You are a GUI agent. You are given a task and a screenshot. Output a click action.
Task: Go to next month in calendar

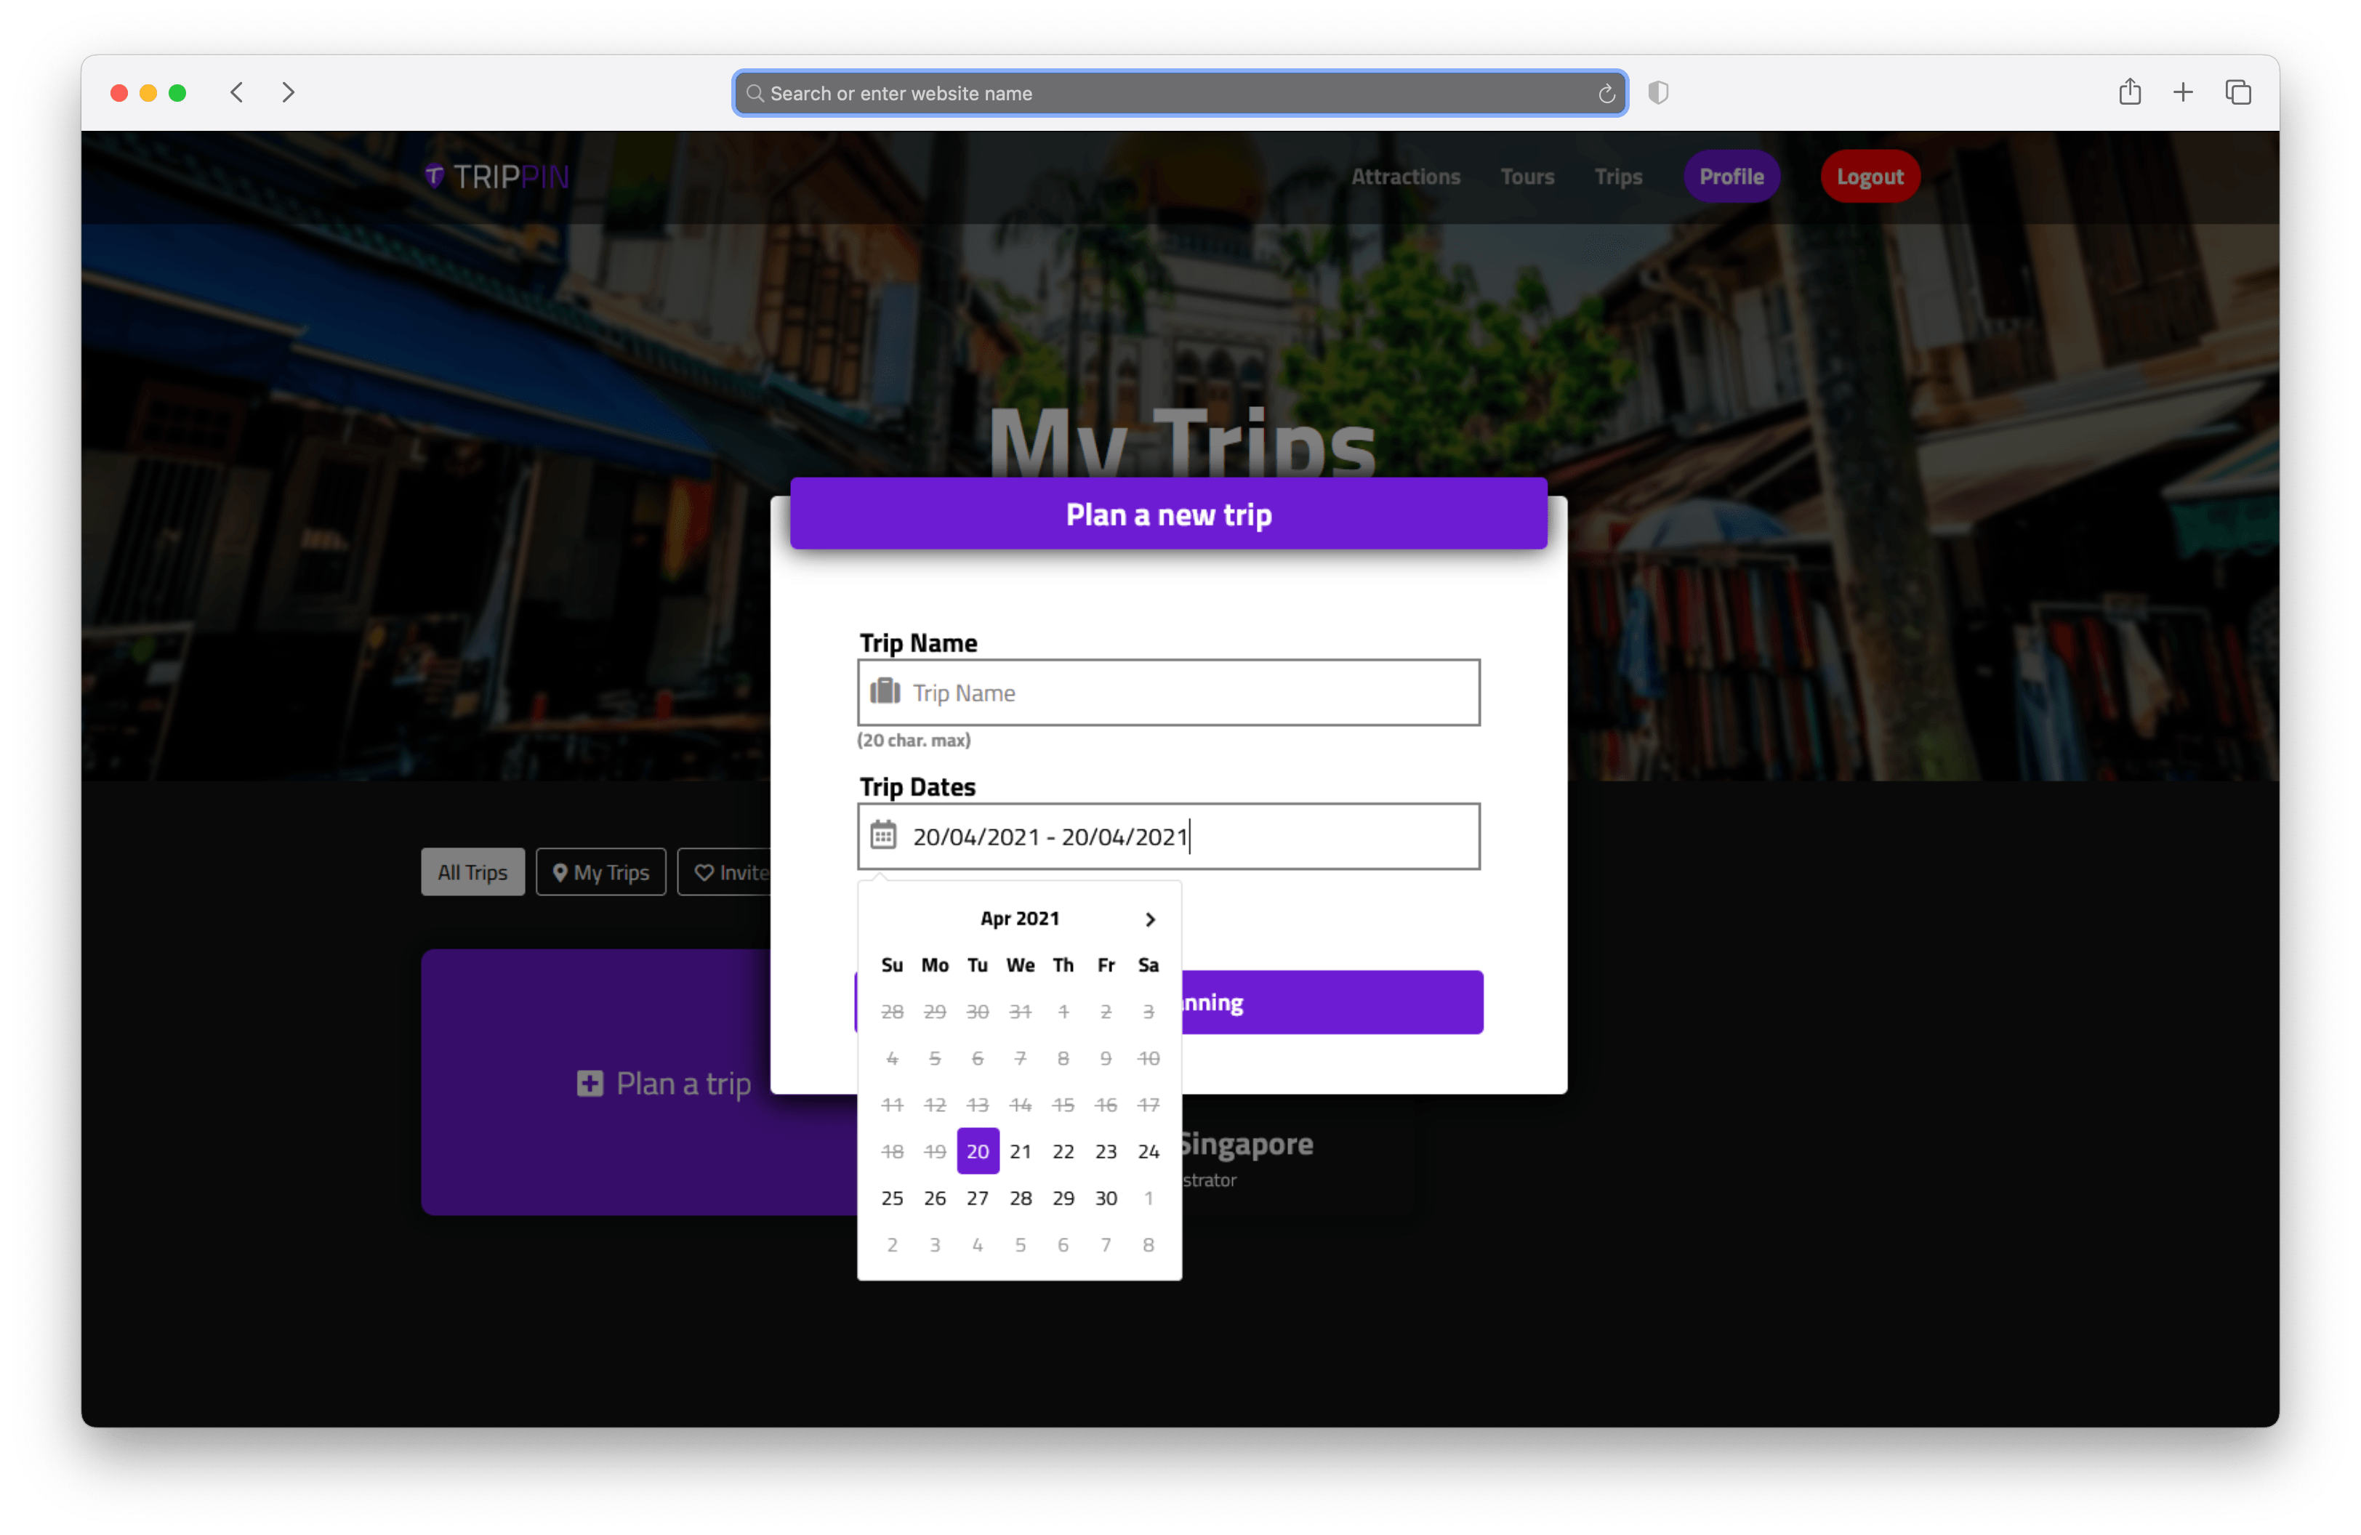1150,918
